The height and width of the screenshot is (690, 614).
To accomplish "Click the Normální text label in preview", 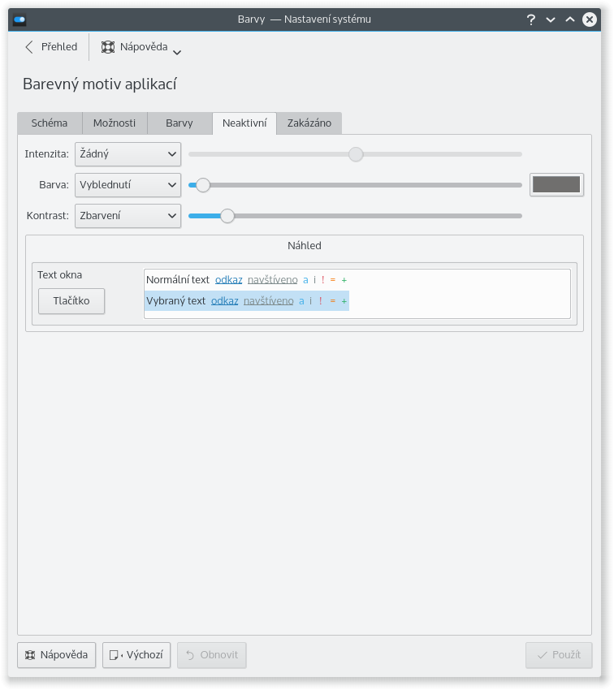I will pyautogui.click(x=178, y=280).
